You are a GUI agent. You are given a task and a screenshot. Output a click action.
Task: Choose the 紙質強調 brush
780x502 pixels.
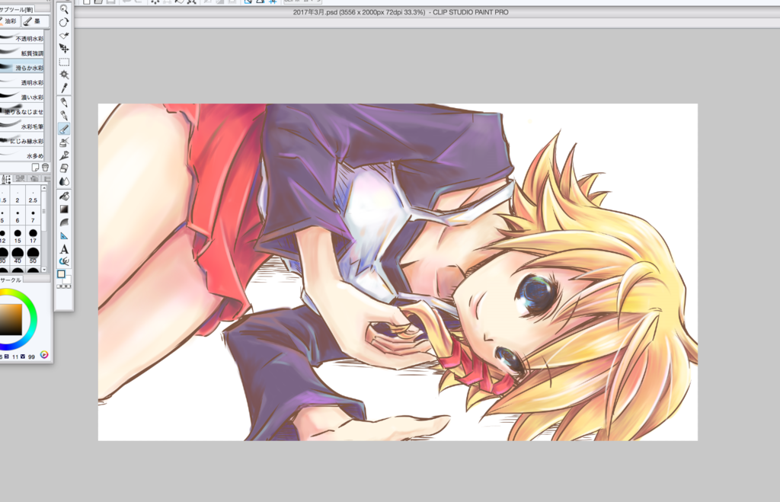pos(22,53)
